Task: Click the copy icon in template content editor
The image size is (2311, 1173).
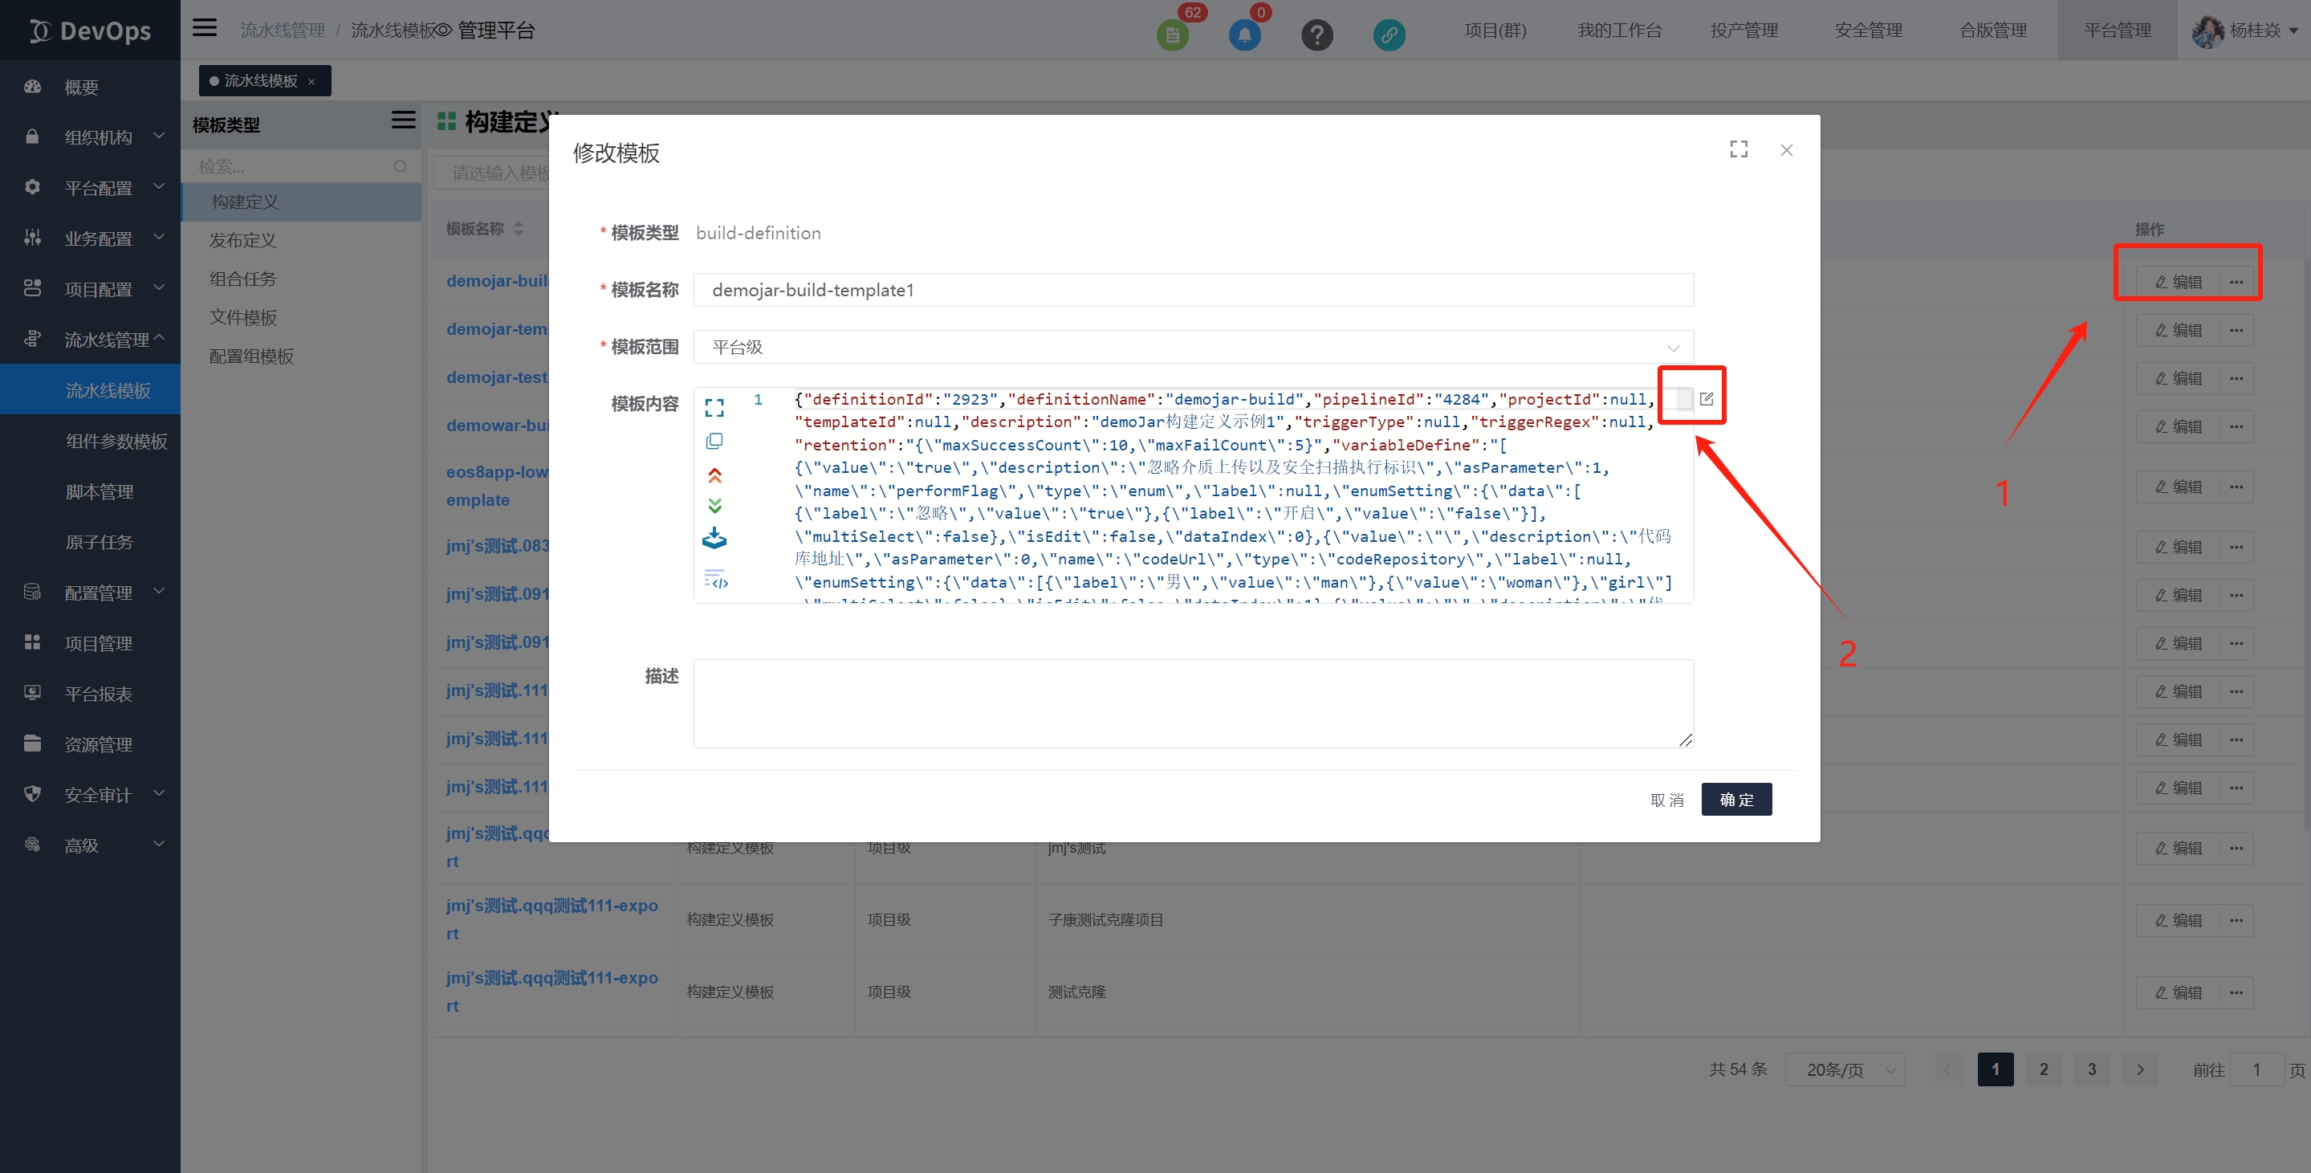Action: click(714, 441)
